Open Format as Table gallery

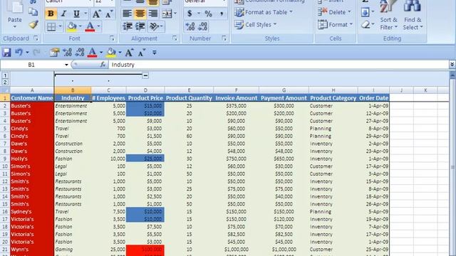264,12
